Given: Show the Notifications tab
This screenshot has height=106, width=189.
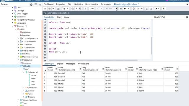Looking at the screenshot, I should (83, 64).
